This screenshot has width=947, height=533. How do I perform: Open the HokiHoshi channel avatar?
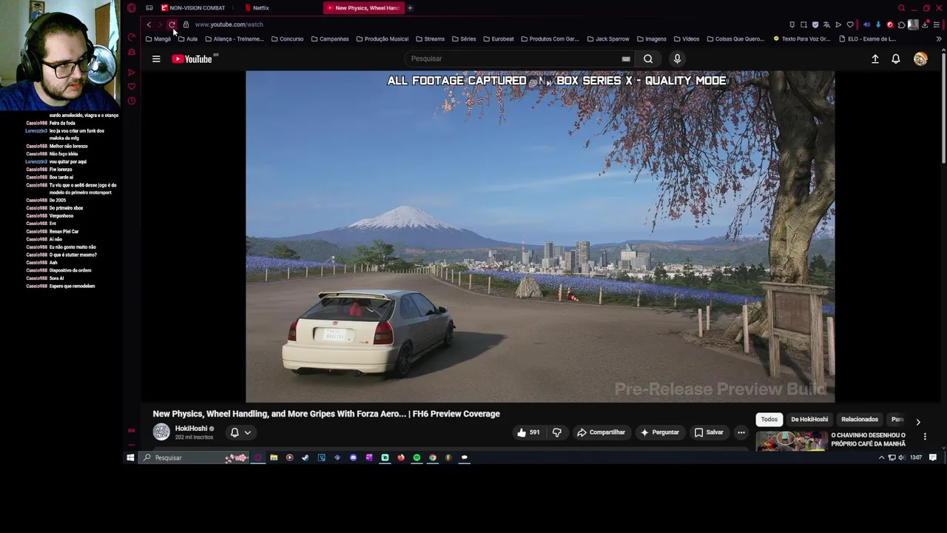pyautogui.click(x=161, y=432)
